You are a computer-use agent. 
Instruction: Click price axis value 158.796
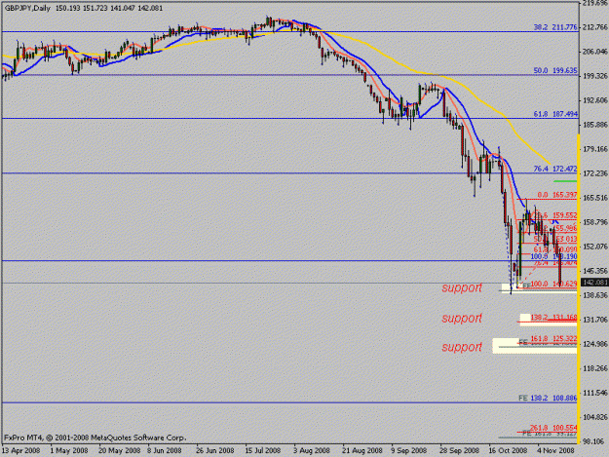pyautogui.click(x=595, y=222)
